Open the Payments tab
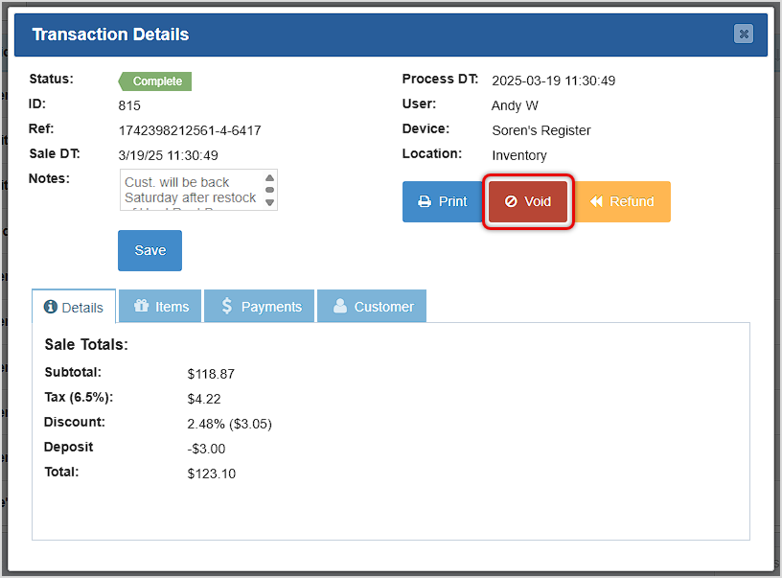The height and width of the screenshot is (578, 782). click(259, 306)
